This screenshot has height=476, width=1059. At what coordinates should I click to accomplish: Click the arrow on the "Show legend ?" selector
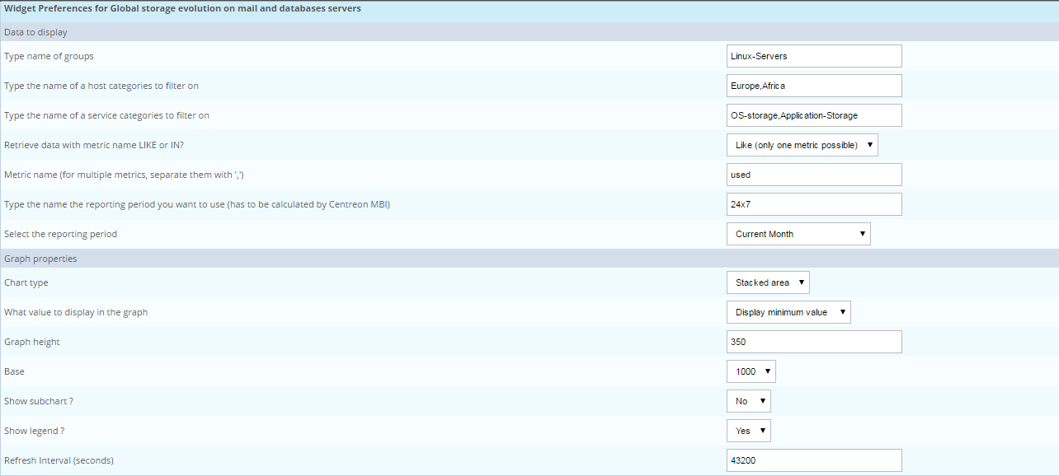761,430
